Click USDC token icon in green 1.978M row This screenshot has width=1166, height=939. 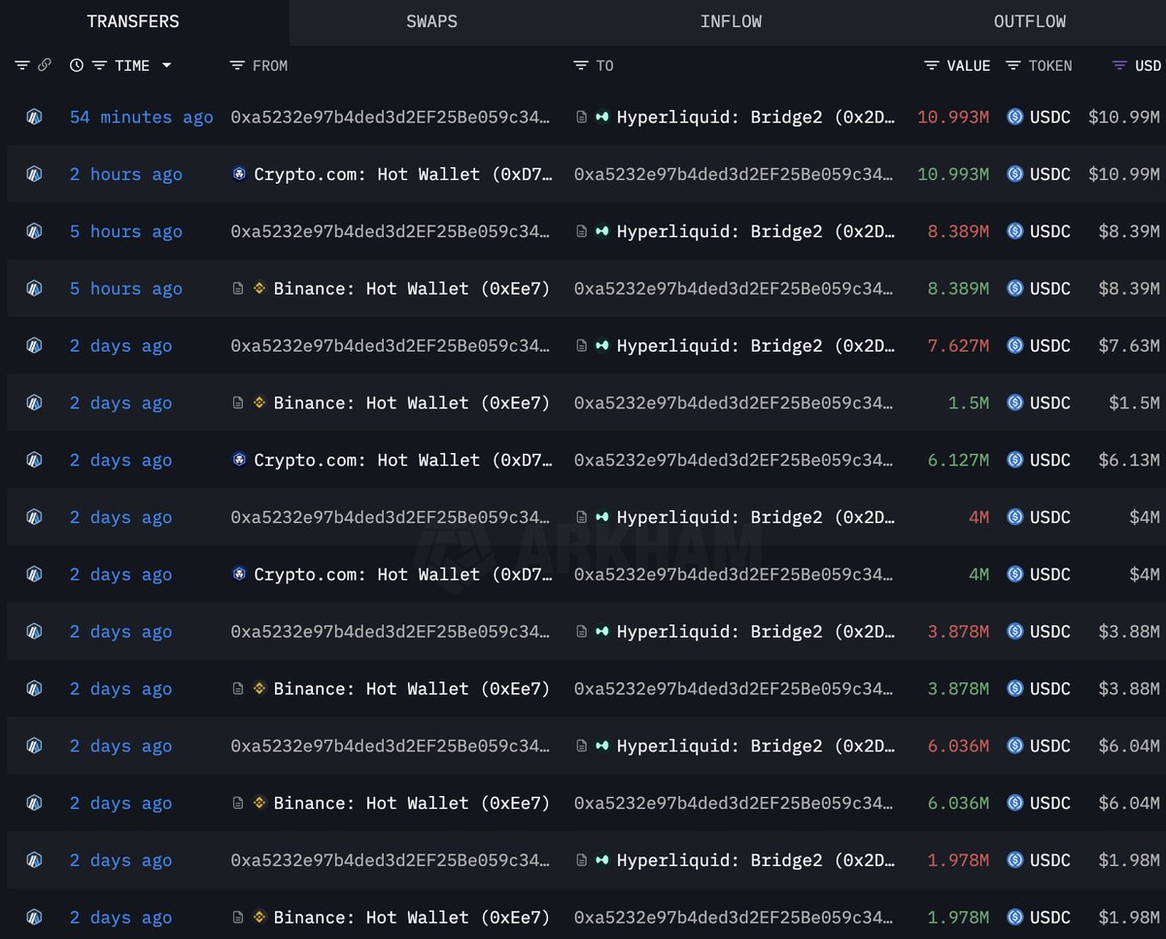click(x=1015, y=918)
